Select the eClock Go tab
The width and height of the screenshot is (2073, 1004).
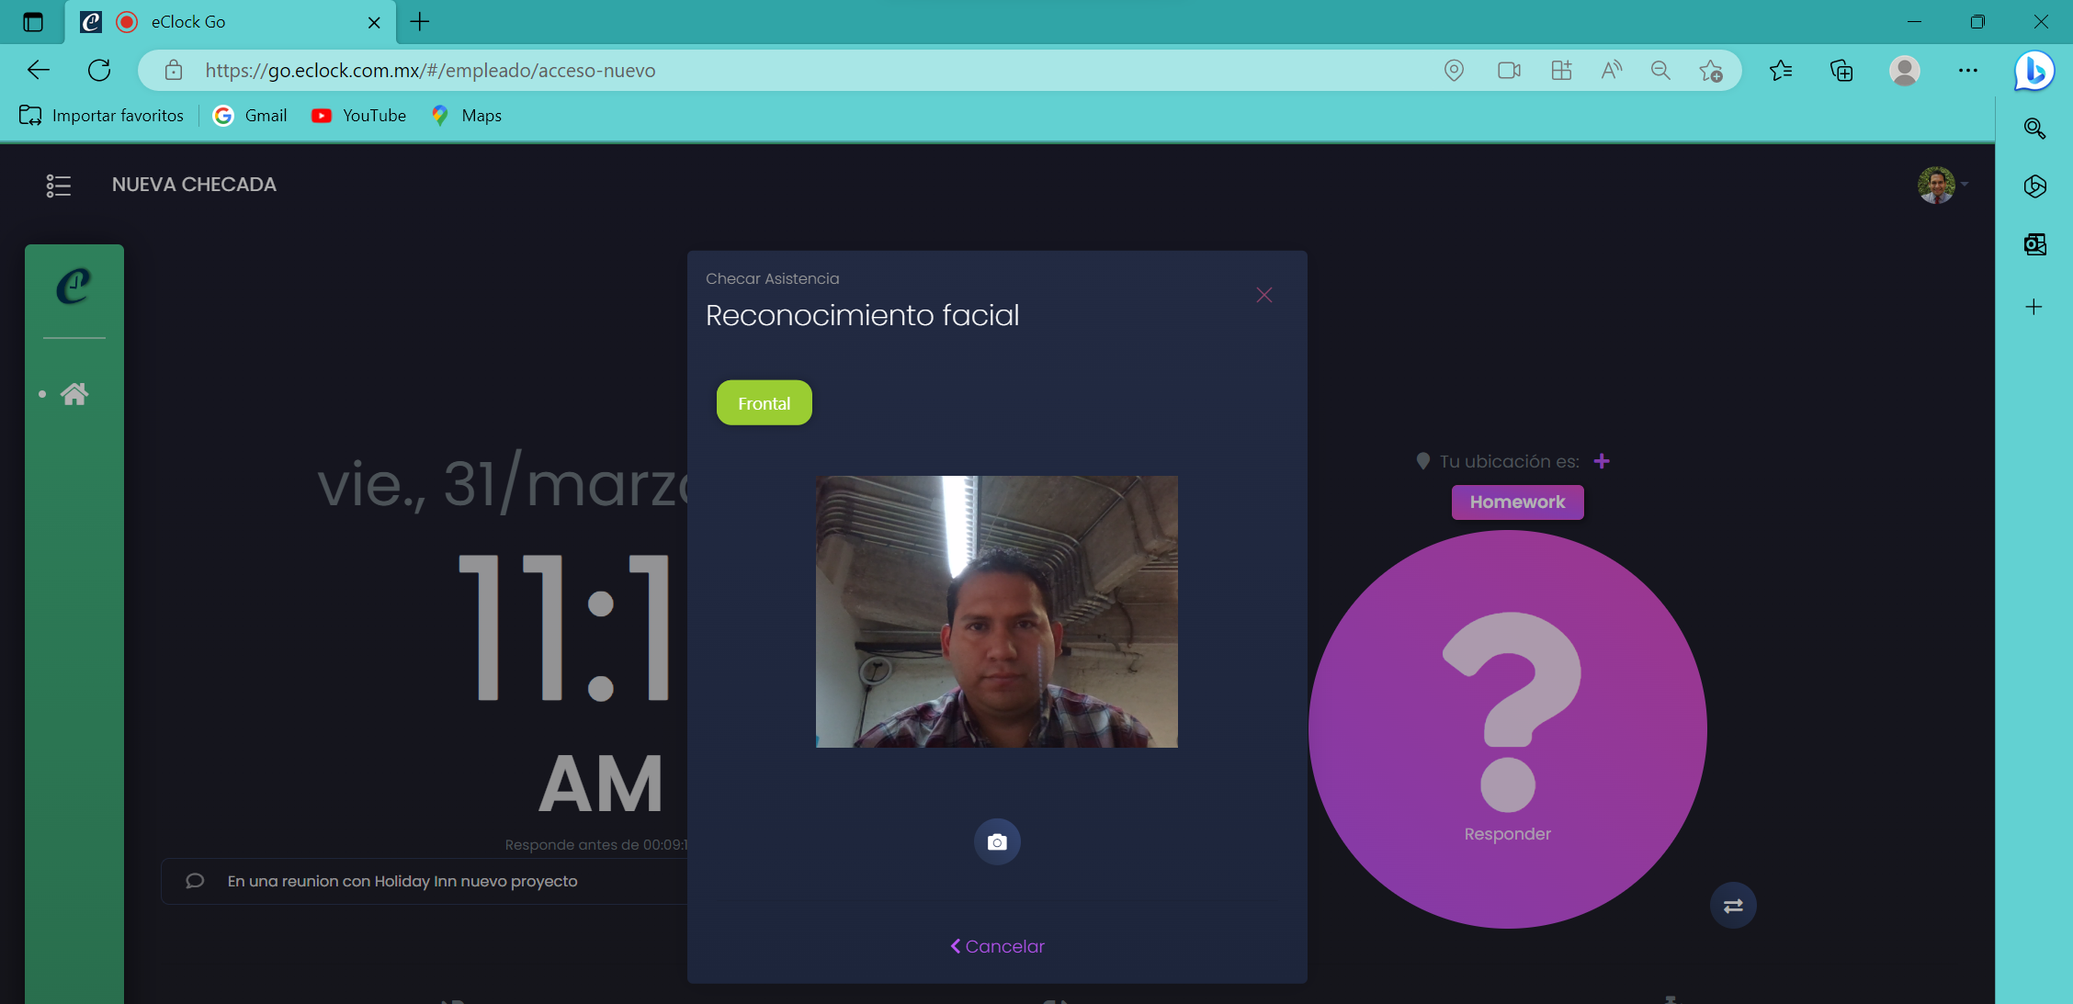point(230,22)
